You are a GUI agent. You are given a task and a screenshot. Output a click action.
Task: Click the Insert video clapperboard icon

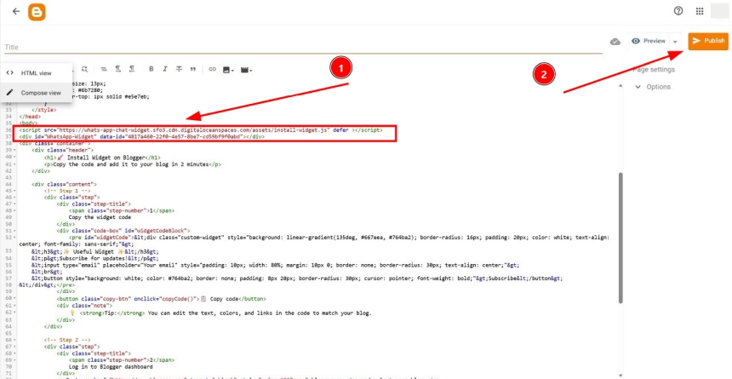click(x=244, y=70)
